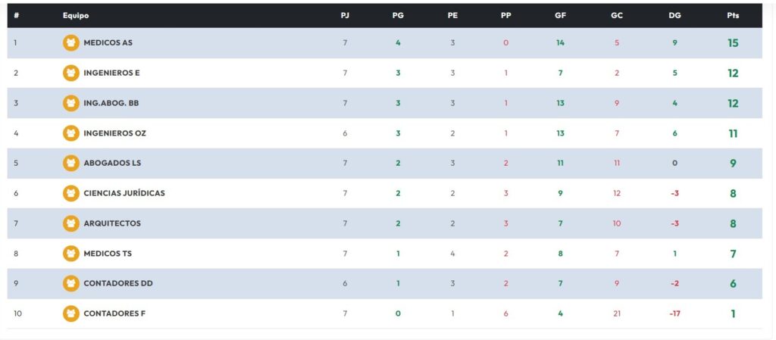
Task: Select the ARQUITECTOS team name
Action: click(112, 223)
